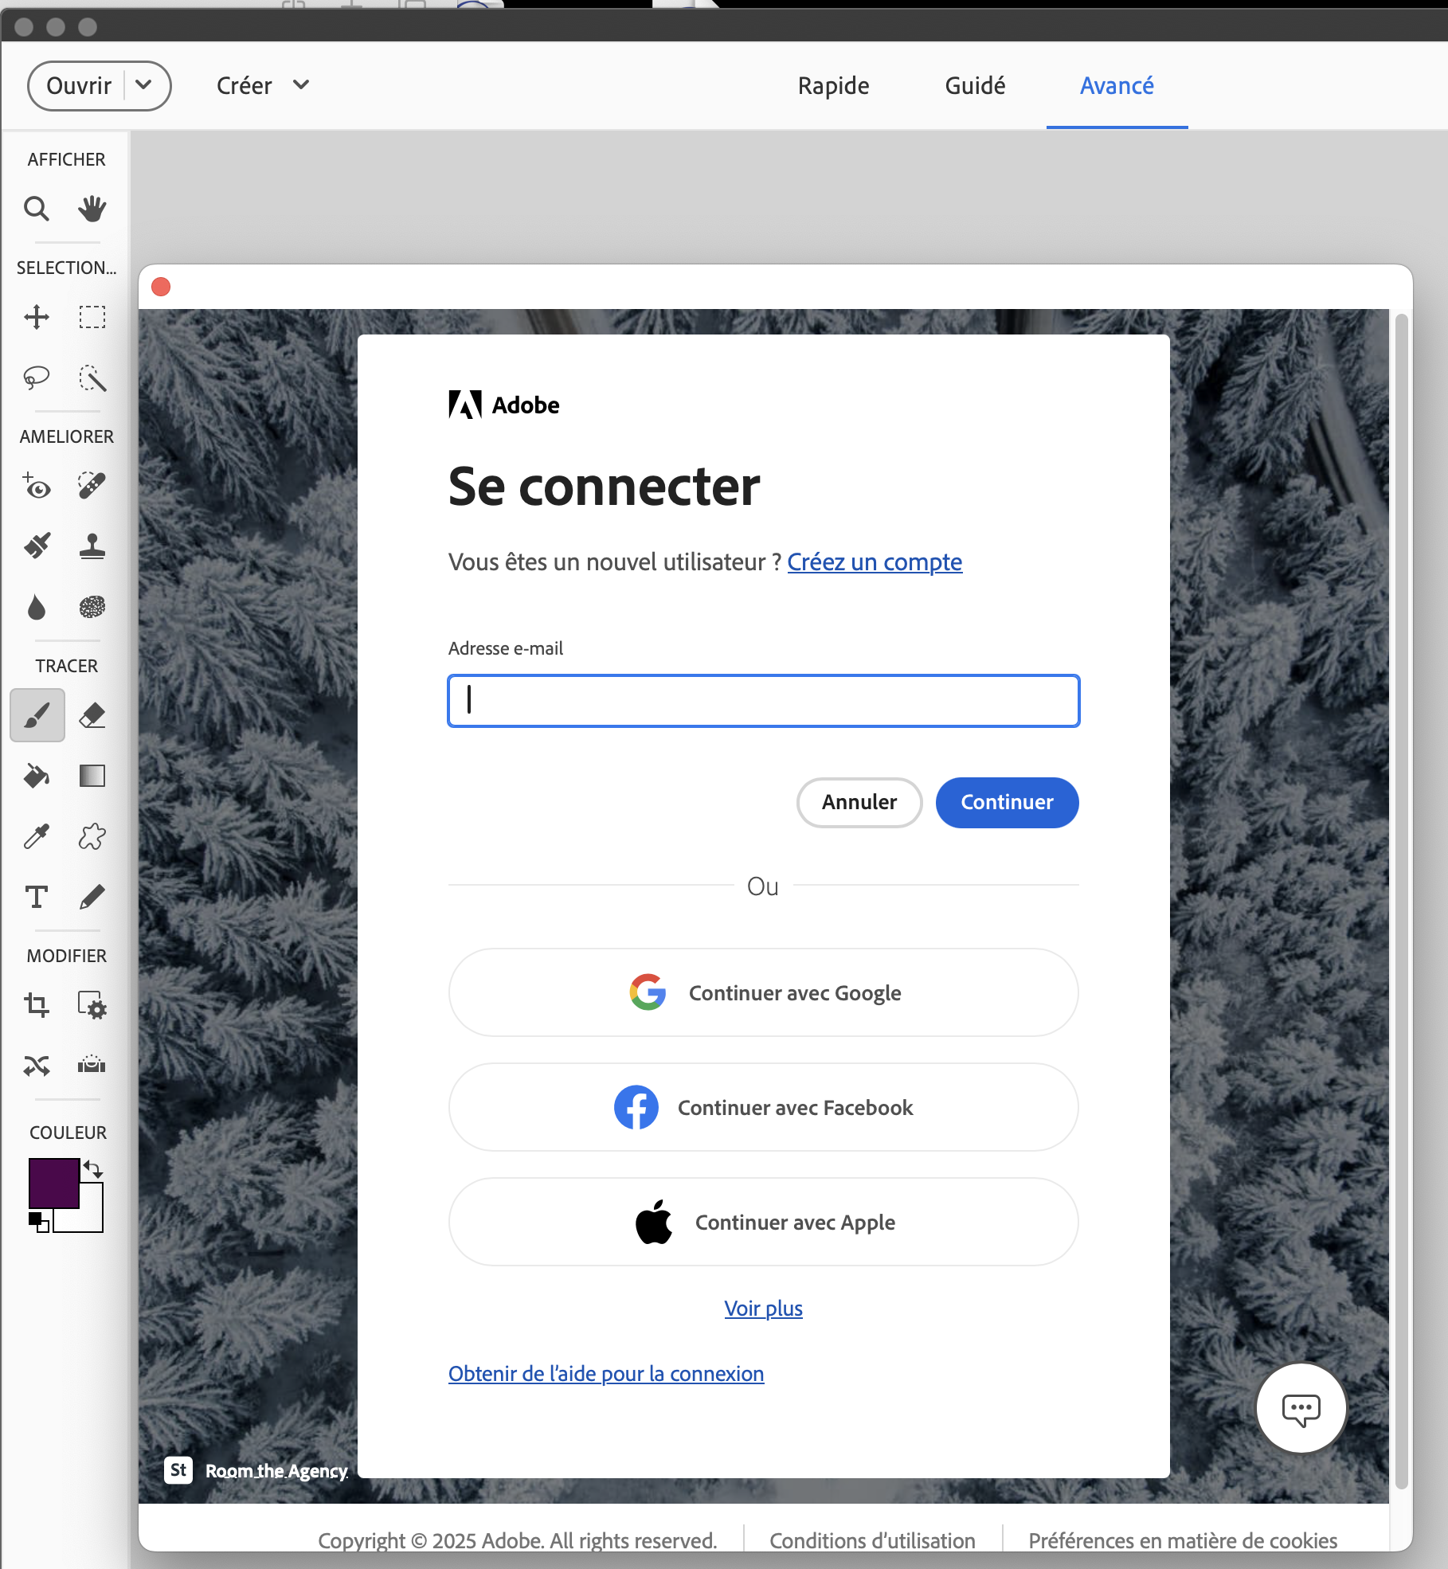Select the Brush tool in Tracer
This screenshot has height=1569, width=1448.
(x=37, y=715)
